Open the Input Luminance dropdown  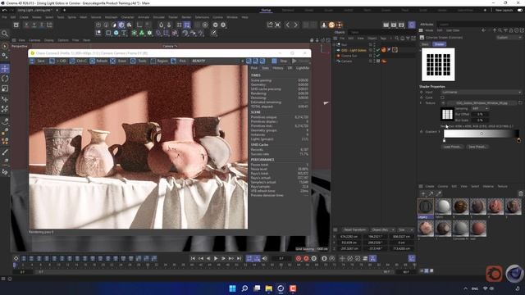[482, 92]
